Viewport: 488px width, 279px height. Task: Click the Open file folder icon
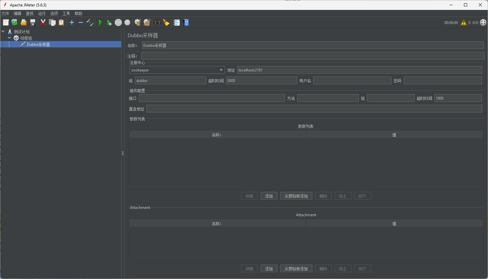point(23,22)
